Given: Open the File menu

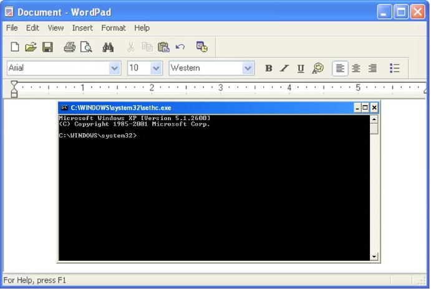Looking at the screenshot, I should [12, 28].
